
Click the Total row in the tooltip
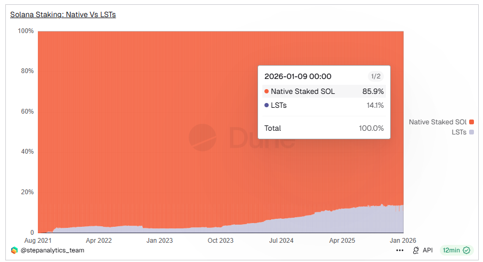[x=324, y=128]
